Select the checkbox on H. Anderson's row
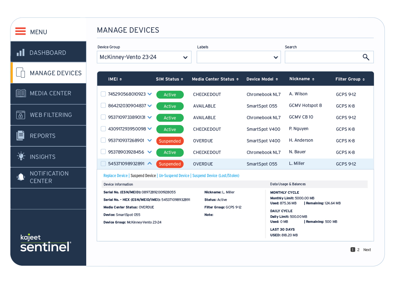 (103, 140)
